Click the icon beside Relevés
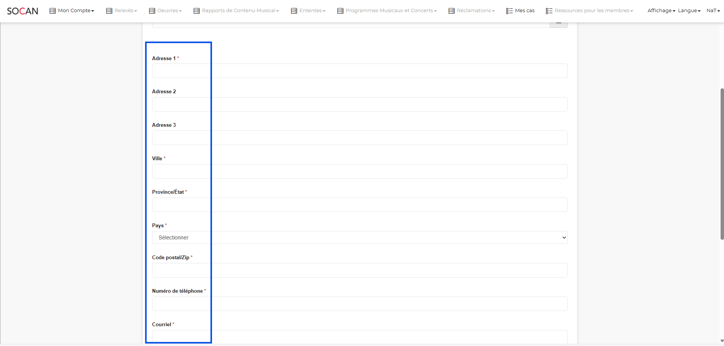This screenshot has height=346, width=724. point(109,11)
